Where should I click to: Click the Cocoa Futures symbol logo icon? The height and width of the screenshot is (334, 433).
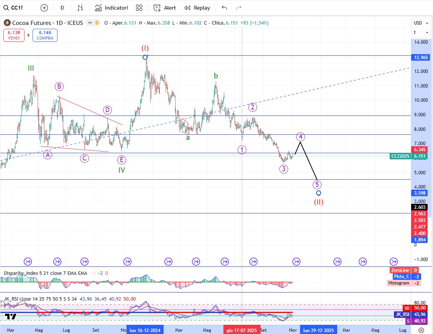click(7, 23)
